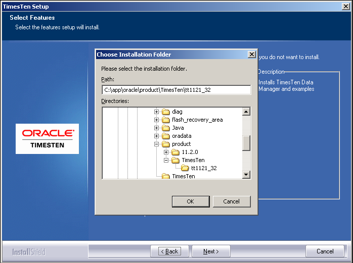Image resolution: width=353 pixels, height=263 pixels.
Task: Go to previous step with Back button
Action: tap(169, 251)
